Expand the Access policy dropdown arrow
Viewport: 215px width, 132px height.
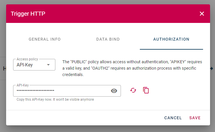[x=48, y=65]
